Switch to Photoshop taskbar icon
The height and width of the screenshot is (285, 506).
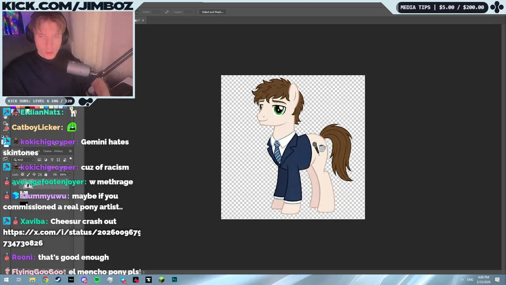coord(174,280)
